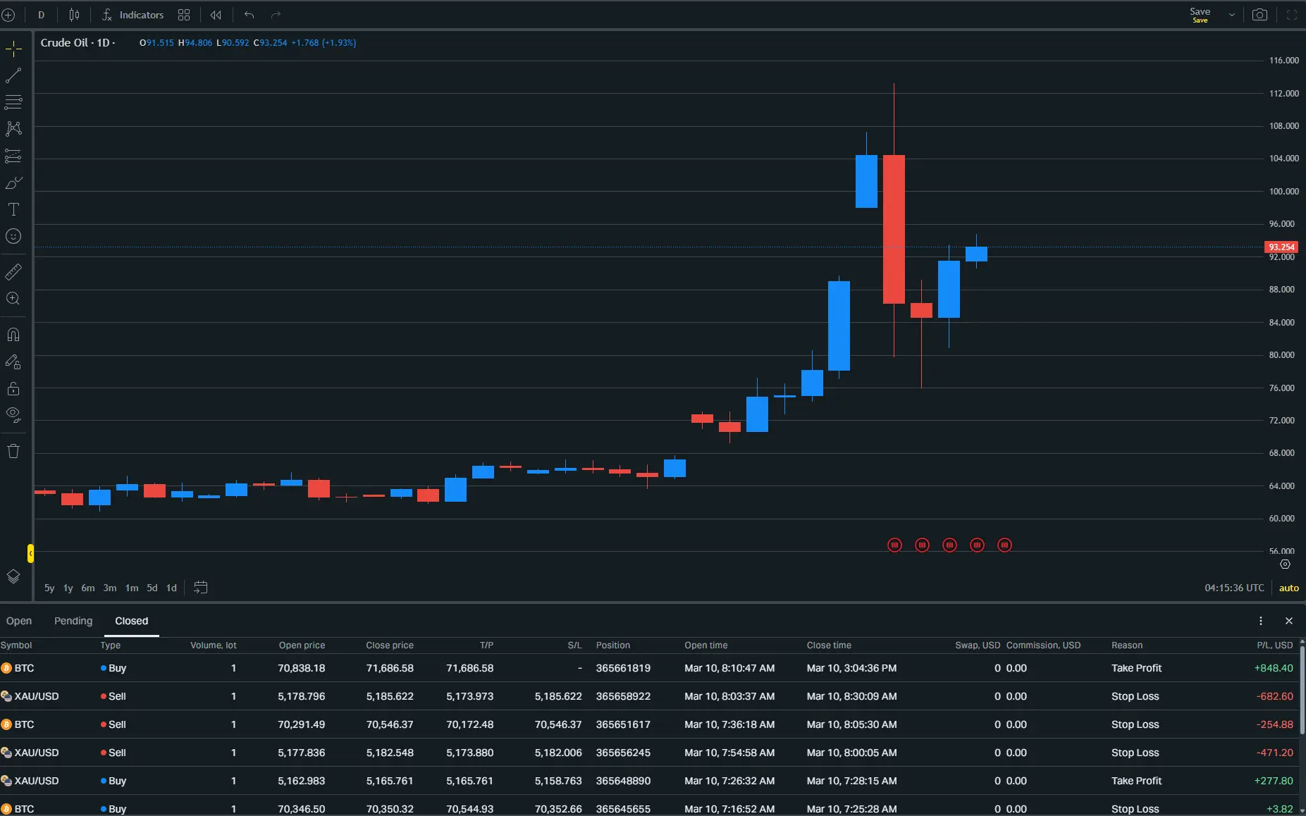Click the Crude Oil symbol title
The width and height of the screenshot is (1306, 816).
(64, 43)
